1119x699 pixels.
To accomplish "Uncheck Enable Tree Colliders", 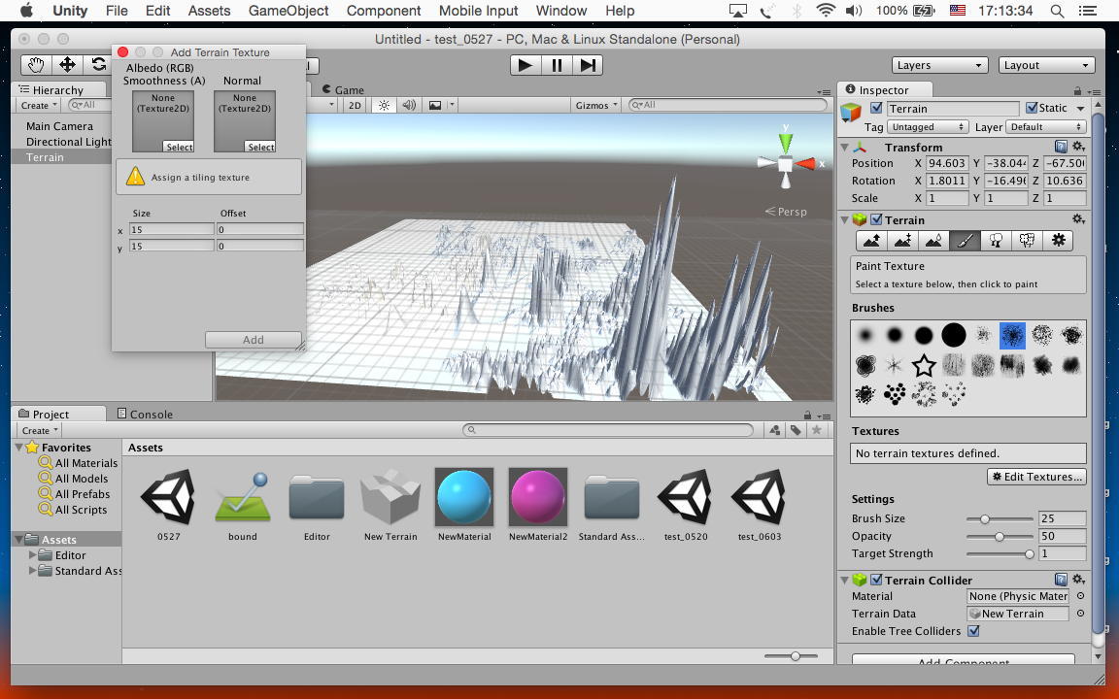I will point(973,631).
